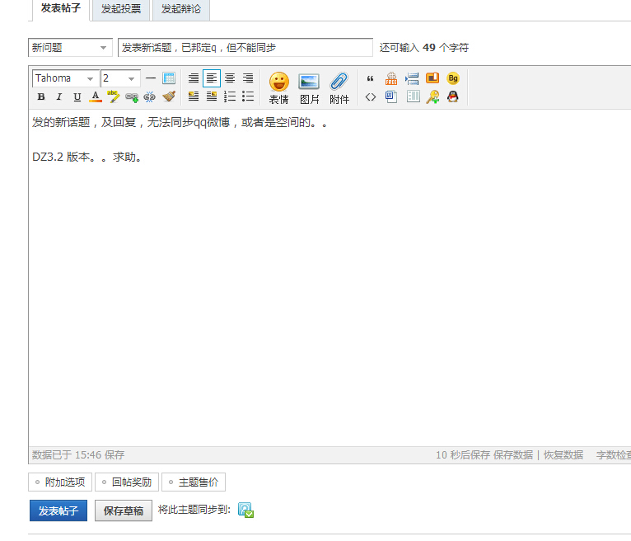Click the 恢复数据 link
Image resolution: width=631 pixels, height=541 pixels.
[x=563, y=455]
